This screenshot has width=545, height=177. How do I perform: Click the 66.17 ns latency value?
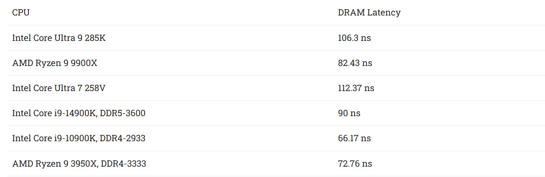coord(354,138)
